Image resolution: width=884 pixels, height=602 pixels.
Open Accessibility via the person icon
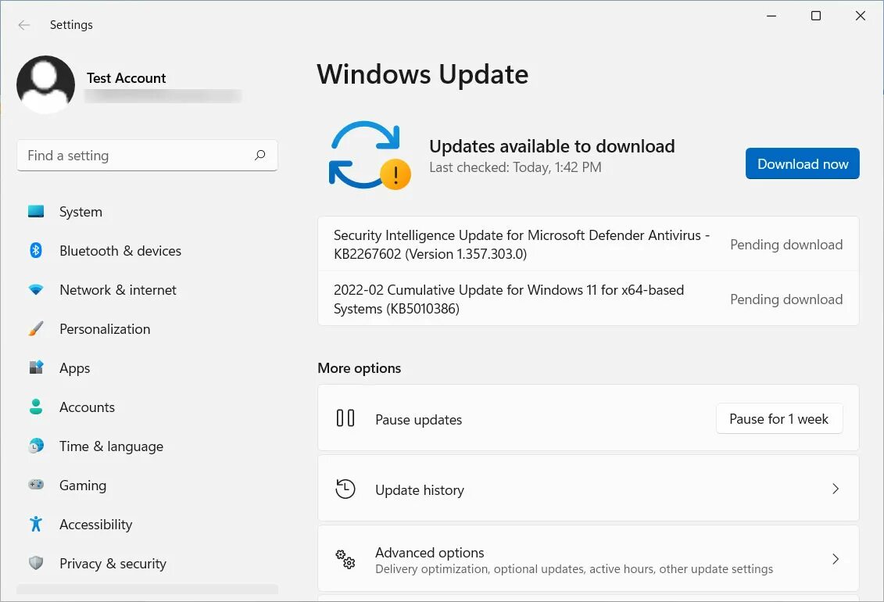[36, 524]
